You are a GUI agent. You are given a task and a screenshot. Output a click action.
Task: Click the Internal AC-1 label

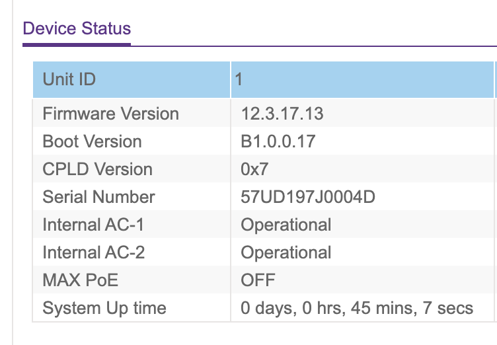tap(93, 225)
